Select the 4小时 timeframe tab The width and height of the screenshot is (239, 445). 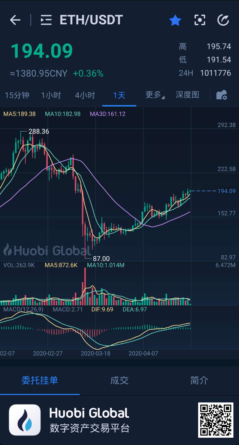(85, 95)
